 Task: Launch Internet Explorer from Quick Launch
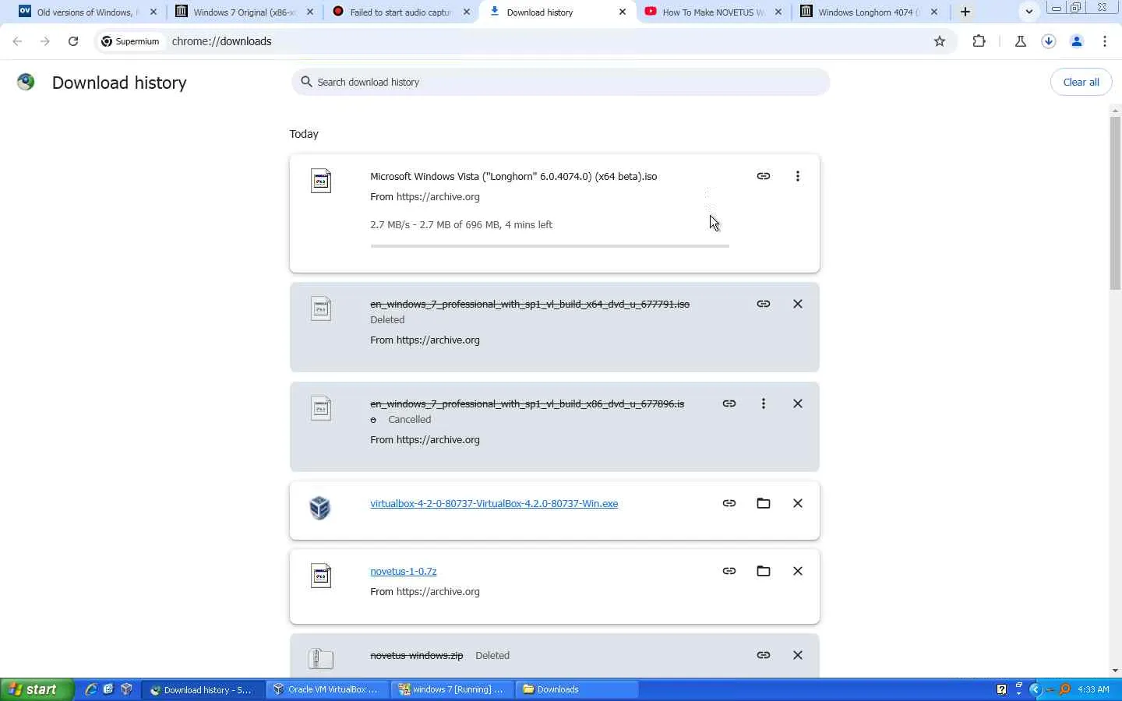[91, 689]
